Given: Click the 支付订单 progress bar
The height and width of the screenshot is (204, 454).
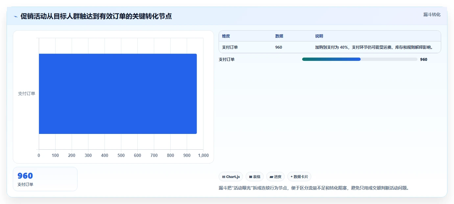Looking at the screenshot, I should coord(360,59).
